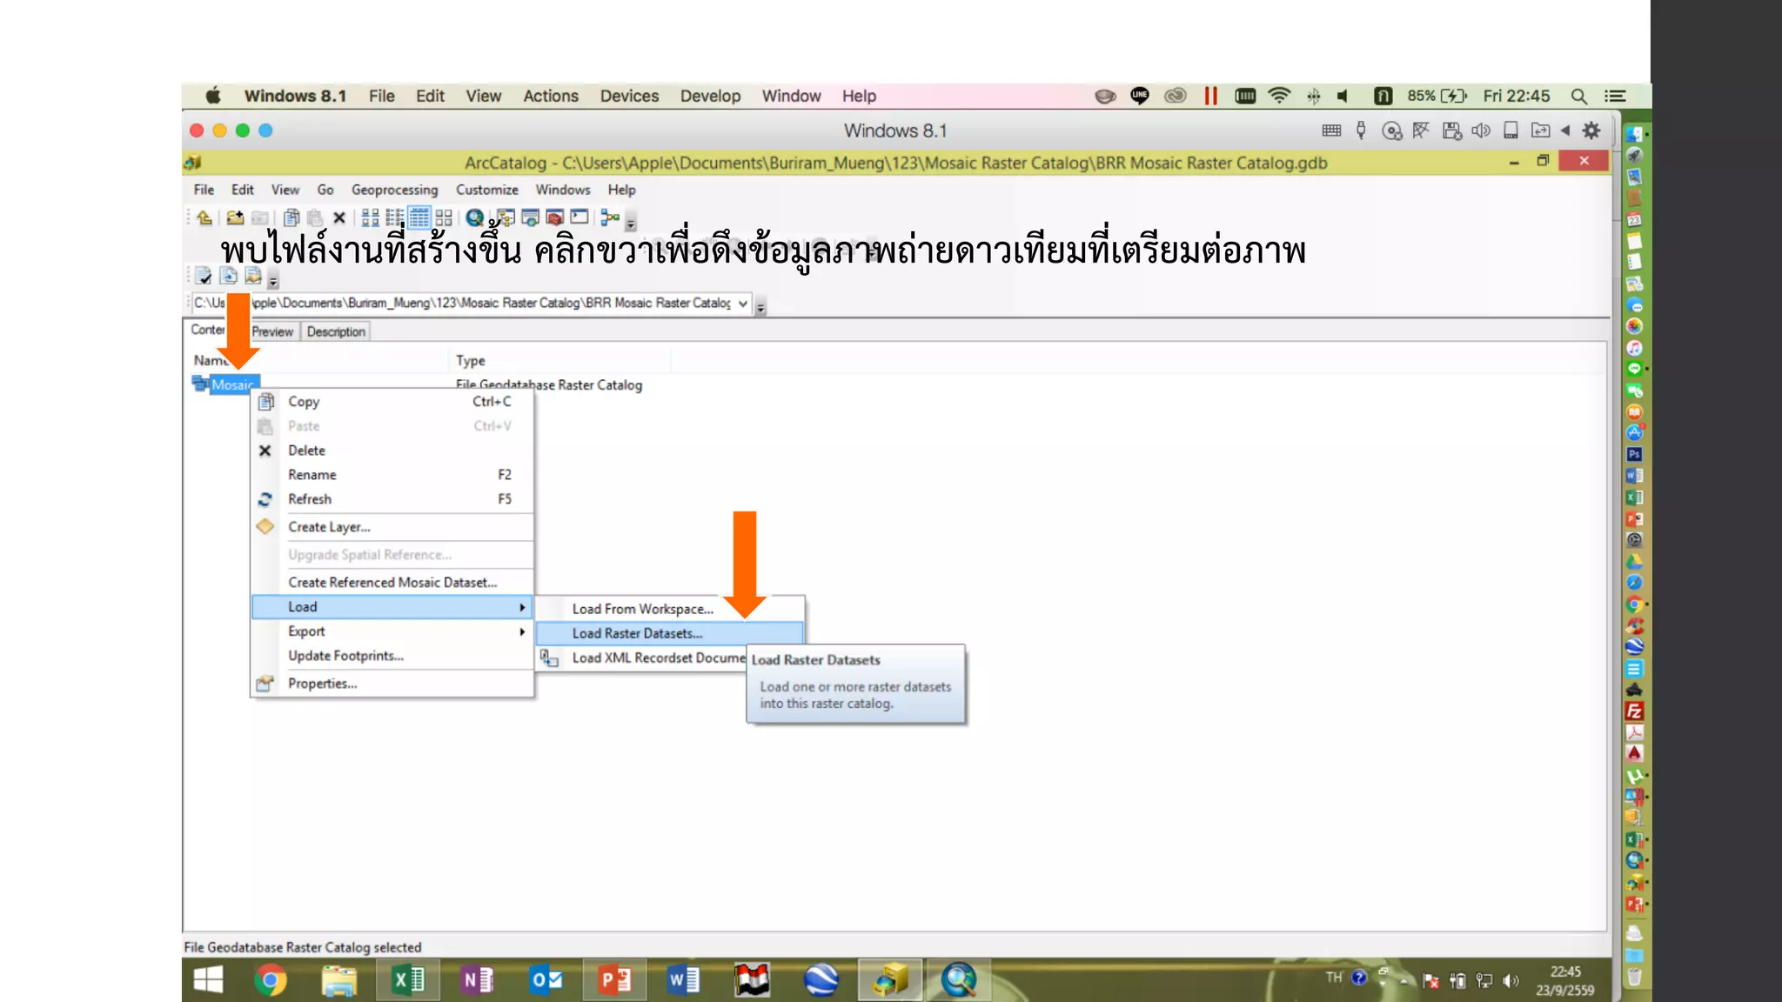Image resolution: width=1782 pixels, height=1002 pixels.
Task: Open the Geoprocessing menu
Action: pyautogui.click(x=394, y=190)
